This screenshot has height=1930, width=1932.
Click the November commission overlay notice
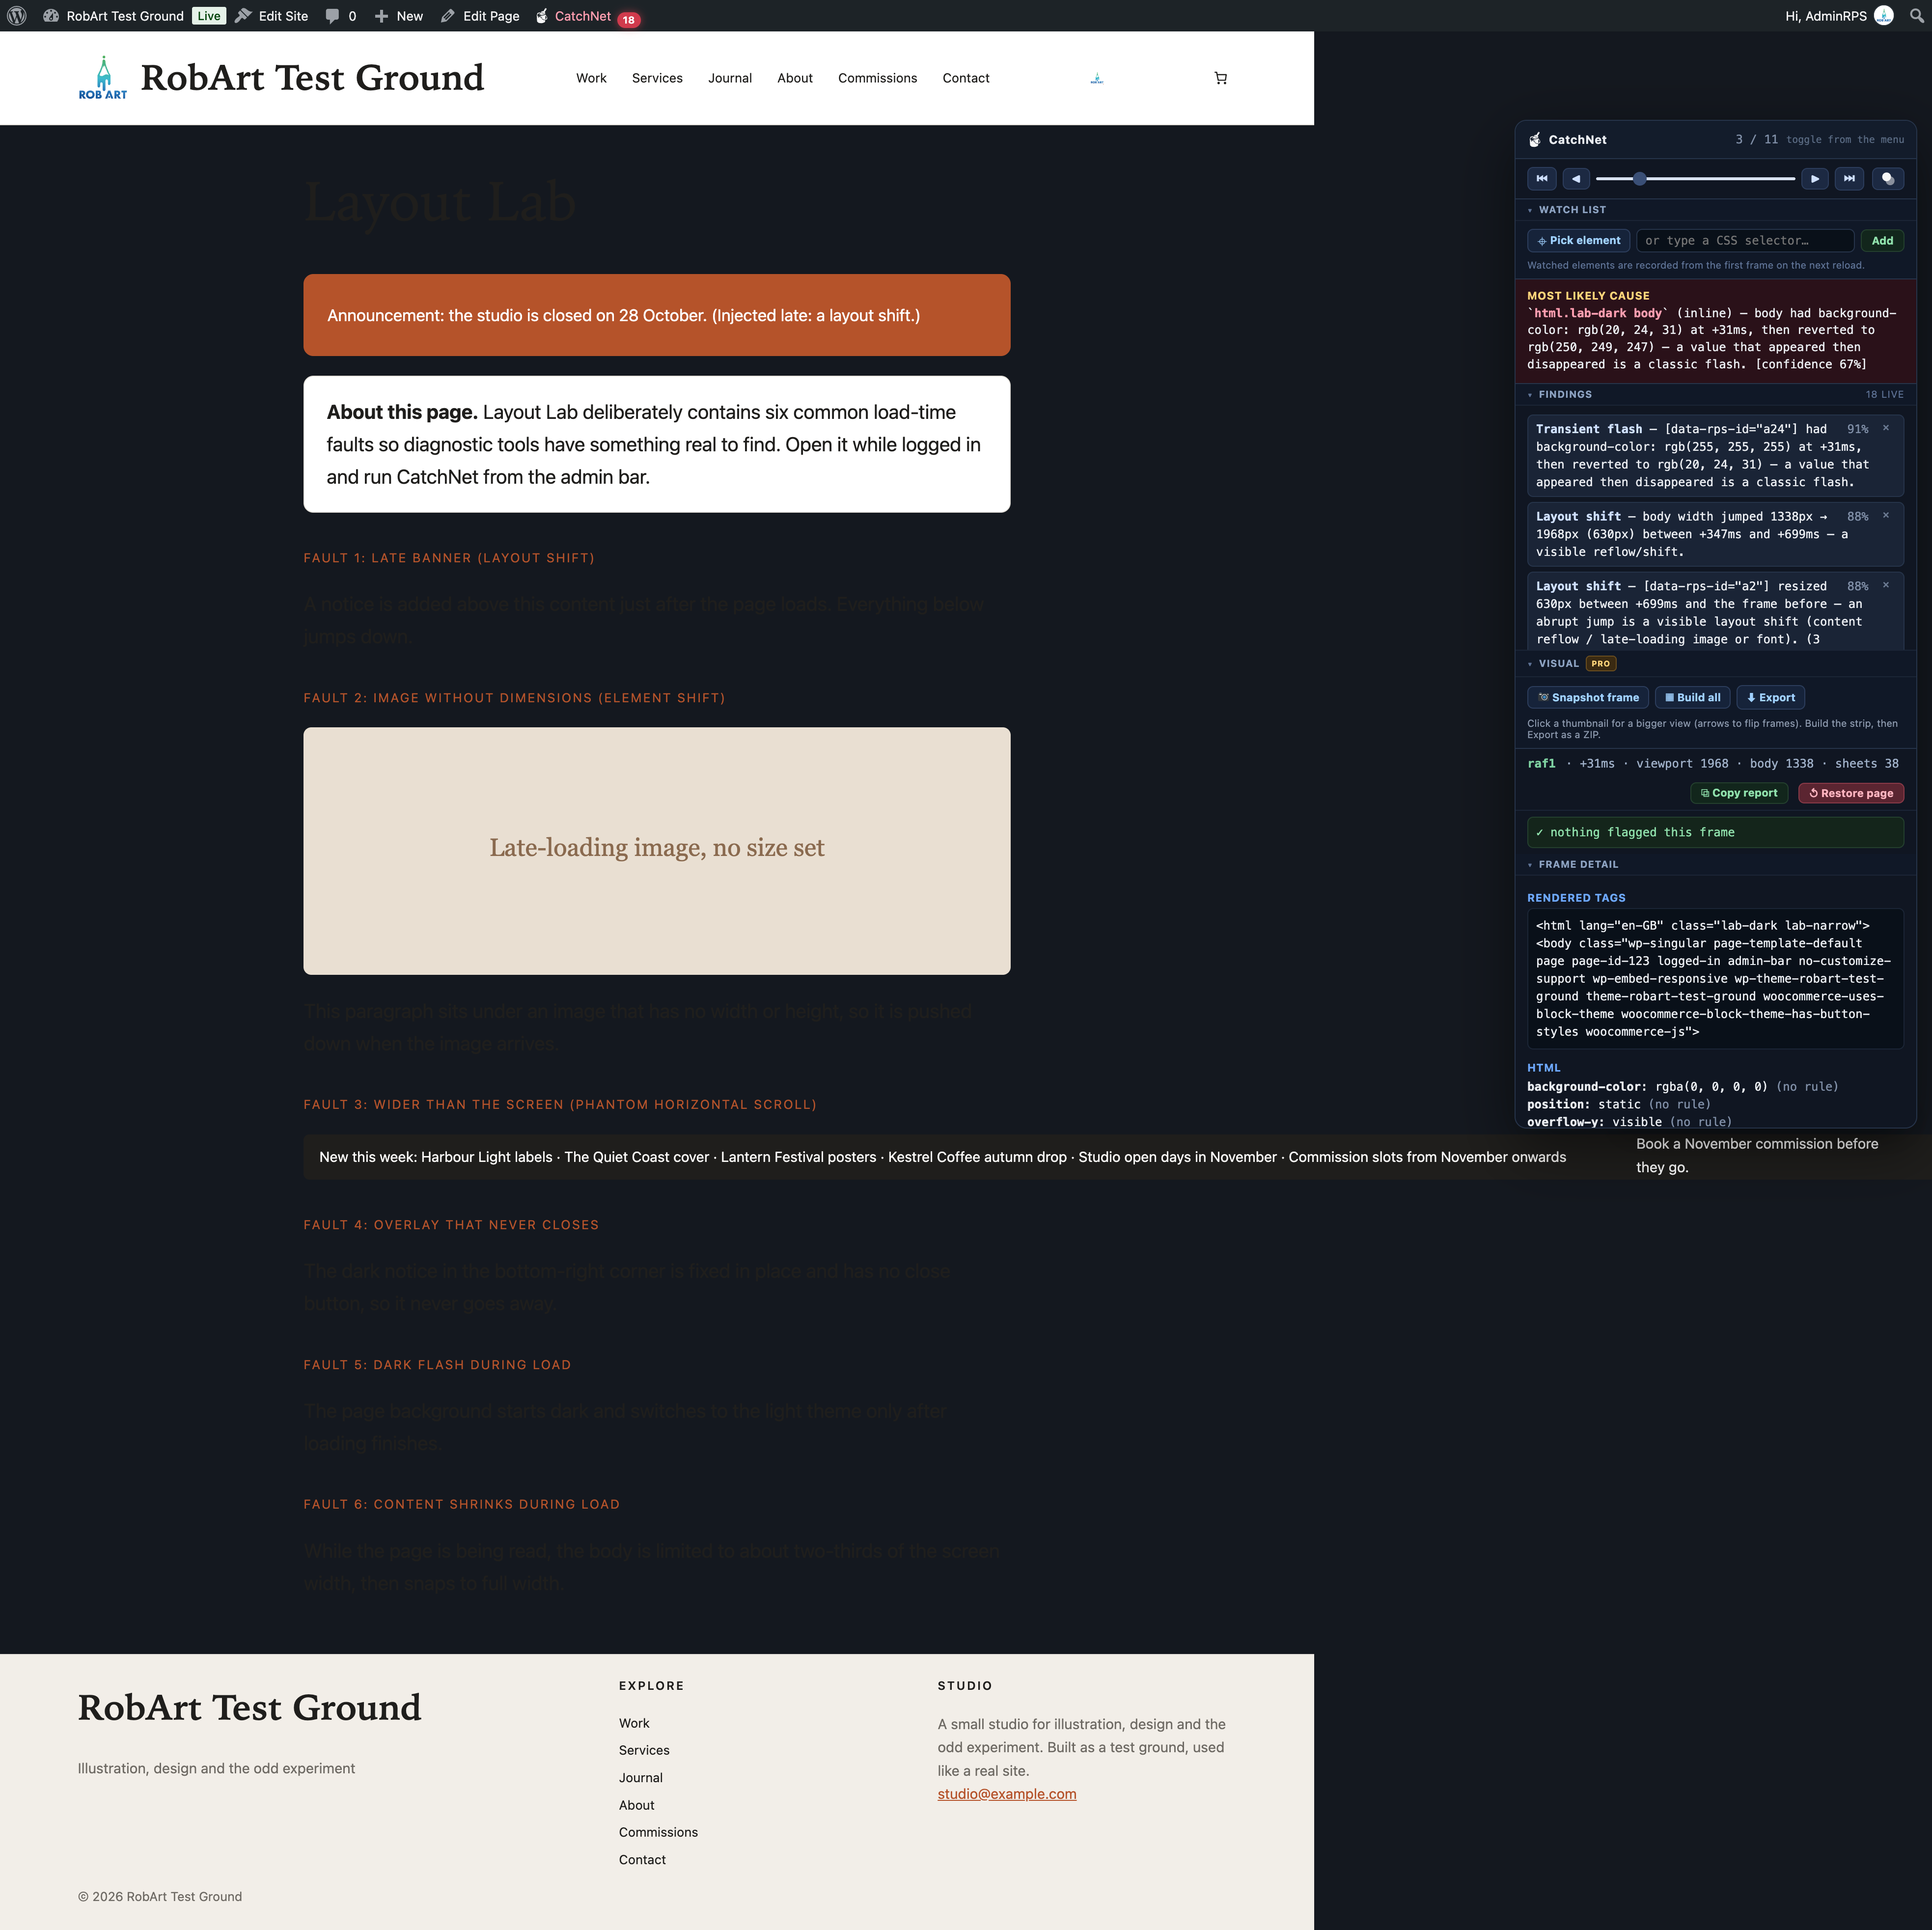point(1757,1156)
